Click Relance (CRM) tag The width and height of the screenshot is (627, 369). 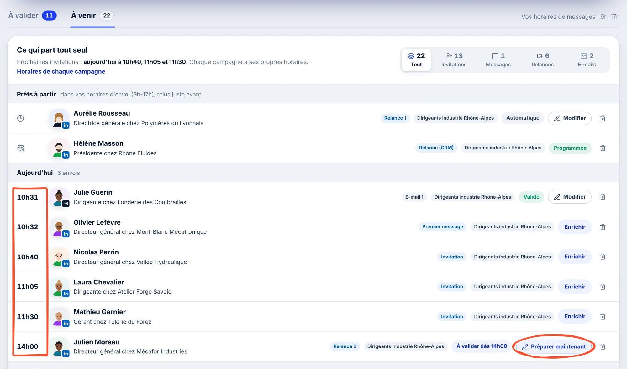click(436, 148)
